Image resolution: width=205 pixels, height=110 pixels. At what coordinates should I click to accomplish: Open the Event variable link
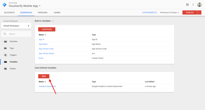[41, 58]
